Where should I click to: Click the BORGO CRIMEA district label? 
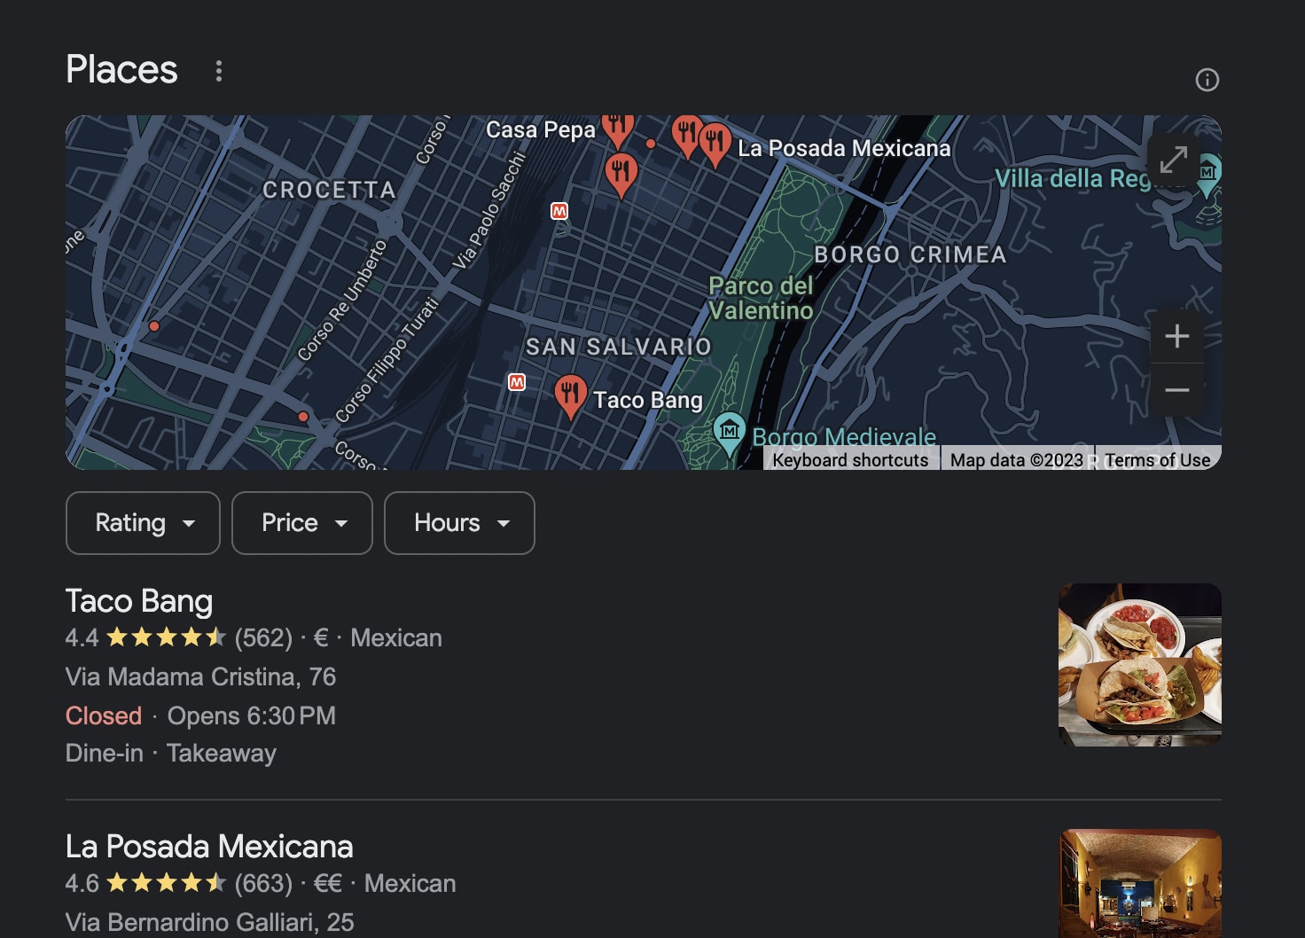click(910, 254)
